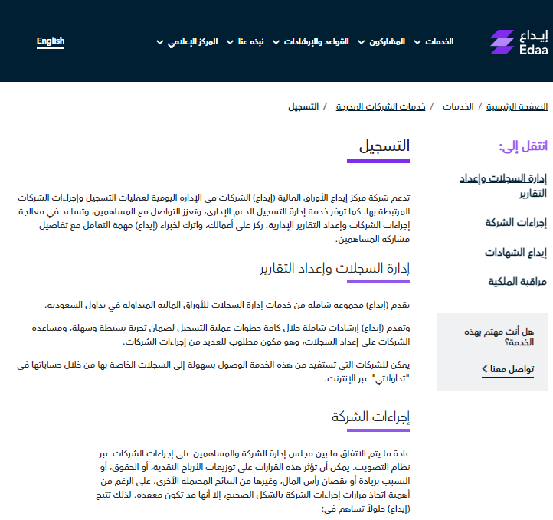Click the التسجيل page heading
This screenshot has width=553, height=520.
[384, 146]
